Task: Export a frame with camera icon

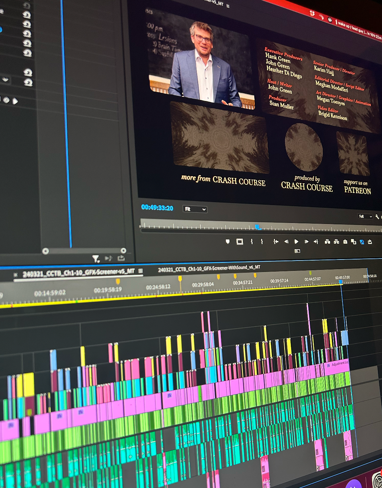Action: (345, 242)
